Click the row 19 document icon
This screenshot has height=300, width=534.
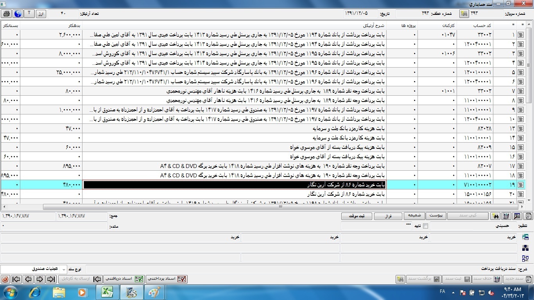click(x=521, y=185)
